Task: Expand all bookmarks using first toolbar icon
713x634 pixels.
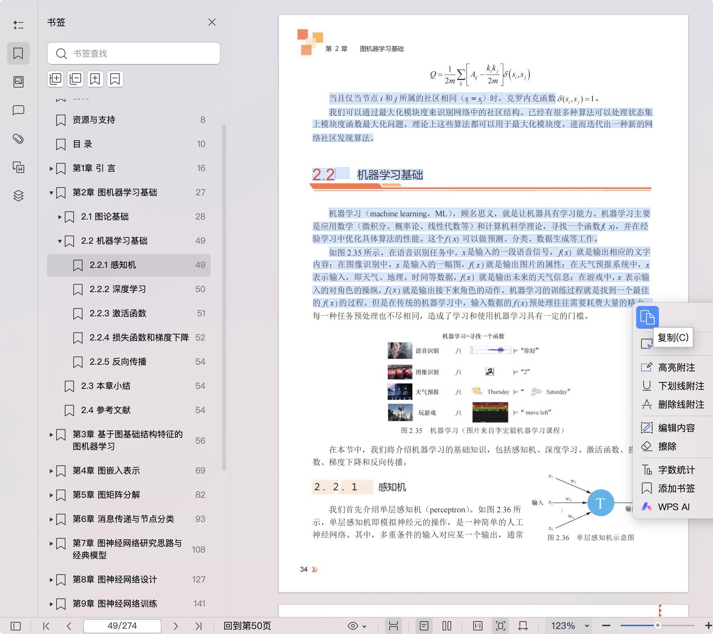Action: [55, 79]
